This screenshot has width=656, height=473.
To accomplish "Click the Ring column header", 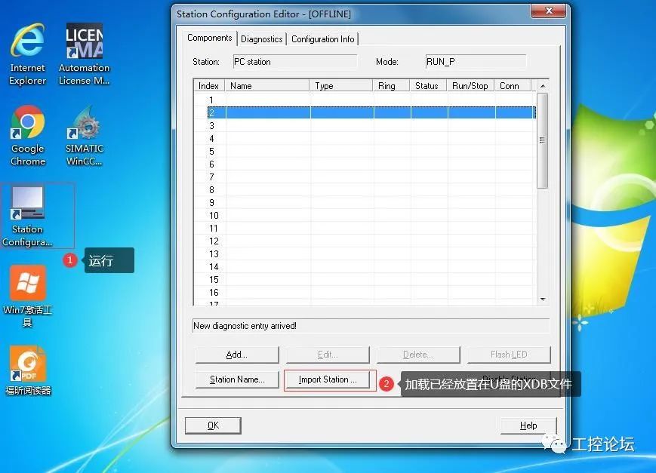I will coord(391,86).
